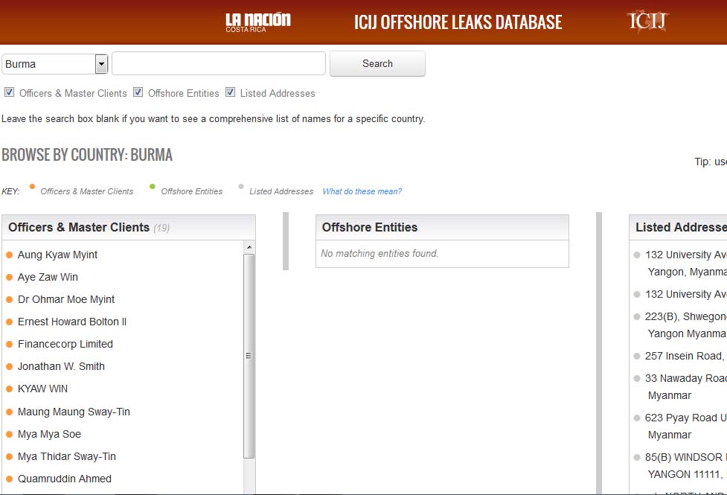The width and height of the screenshot is (727, 495).
Task: Click the Officers list scrollbar thumb
Action: 249,356
